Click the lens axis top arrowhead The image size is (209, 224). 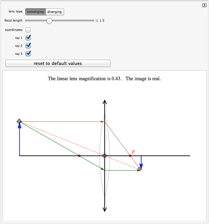(x=105, y=102)
